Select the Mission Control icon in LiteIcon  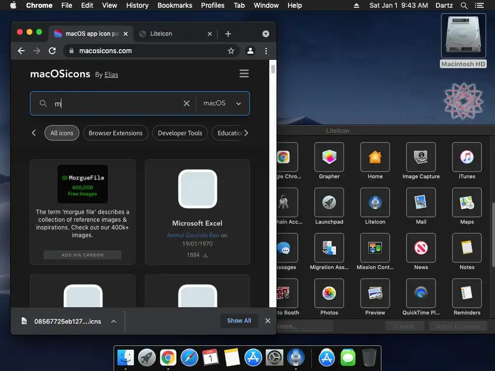pyautogui.click(x=375, y=248)
